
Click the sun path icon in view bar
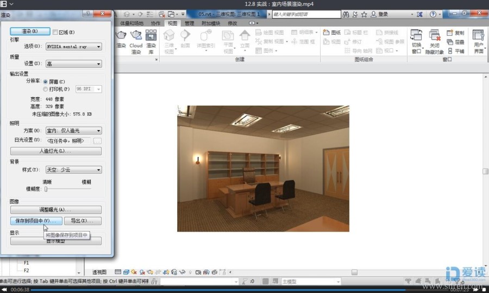134,272
